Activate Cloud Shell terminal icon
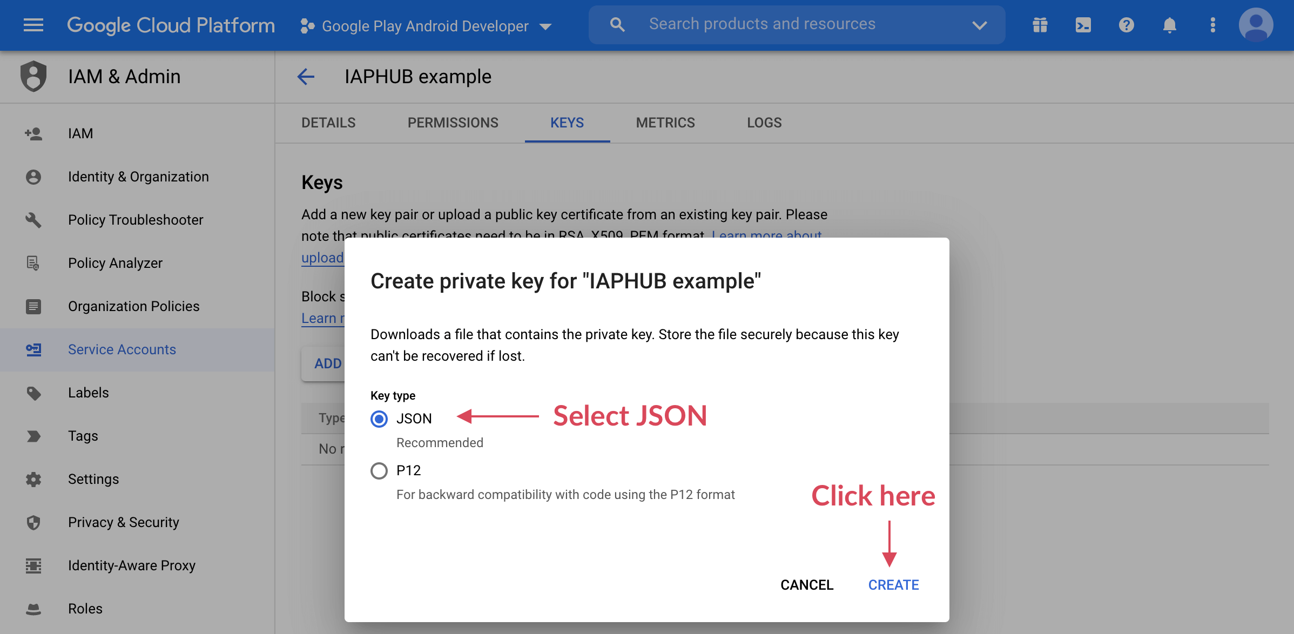This screenshot has height=634, width=1294. tap(1083, 25)
